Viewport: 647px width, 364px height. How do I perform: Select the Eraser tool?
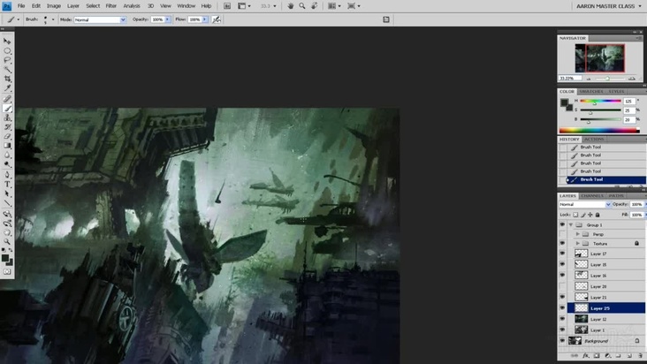(x=7, y=136)
